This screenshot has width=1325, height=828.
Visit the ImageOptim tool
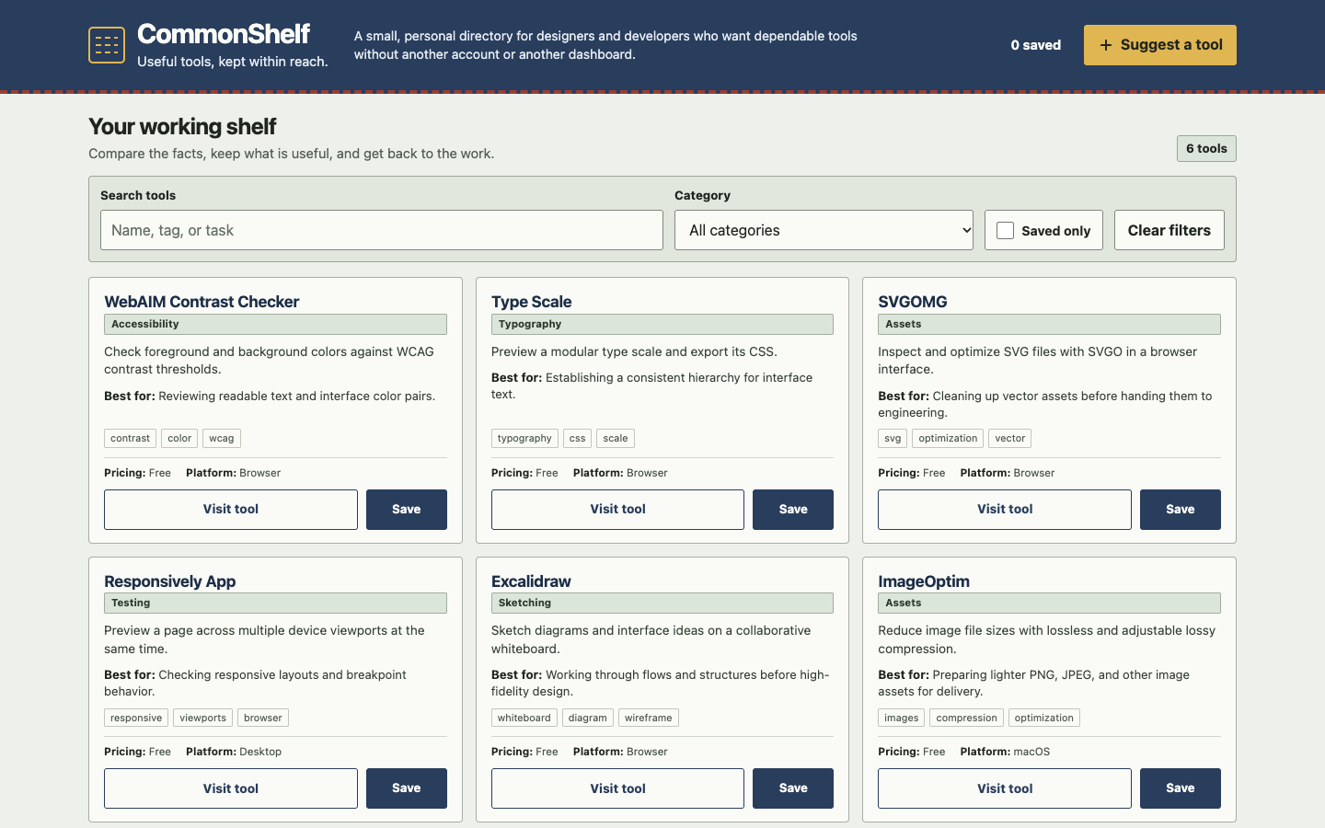pos(1005,788)
